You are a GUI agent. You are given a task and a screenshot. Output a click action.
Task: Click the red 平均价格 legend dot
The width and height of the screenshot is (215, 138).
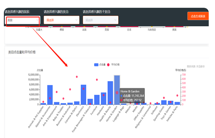pyautogui.click(x=109, y=64)
